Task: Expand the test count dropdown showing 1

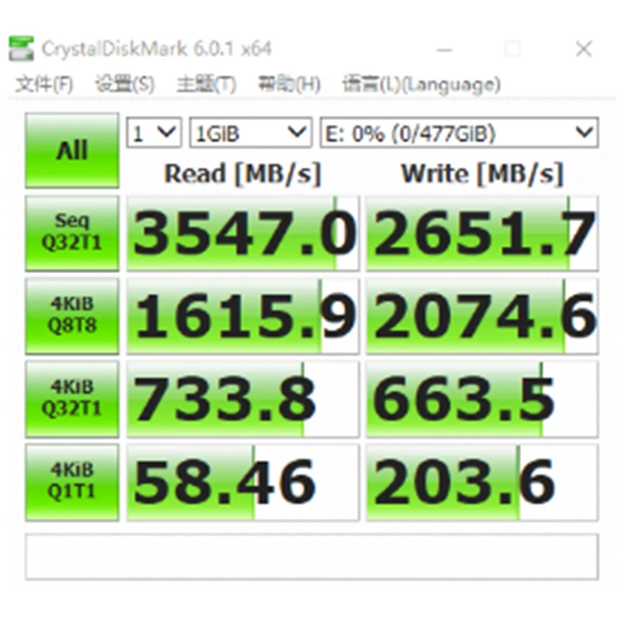Action: [x=154, y=132]
